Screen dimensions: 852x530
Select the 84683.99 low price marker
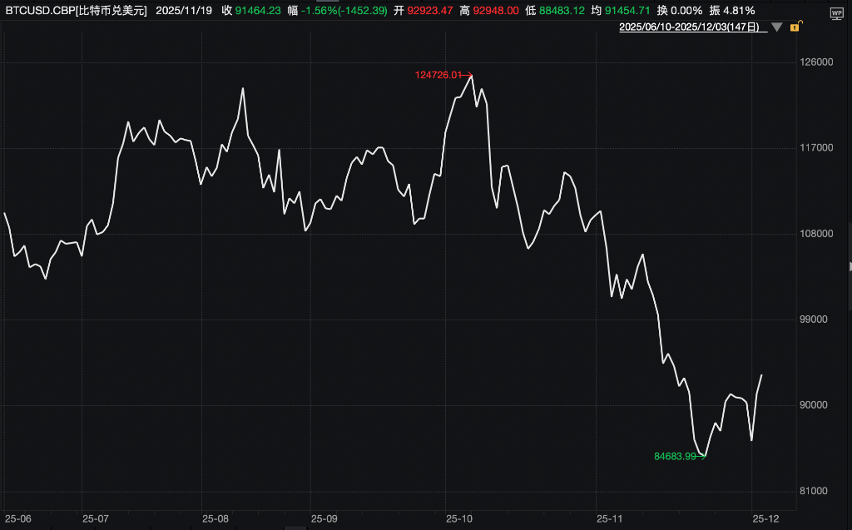coord(675,456)
